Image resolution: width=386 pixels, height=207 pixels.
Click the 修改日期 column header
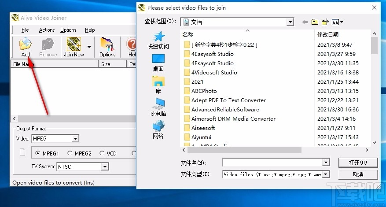pyautogui.click(x=342, y=35)
